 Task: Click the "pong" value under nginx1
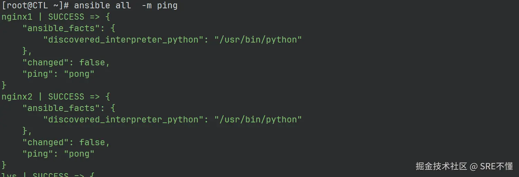pos(79,74)
